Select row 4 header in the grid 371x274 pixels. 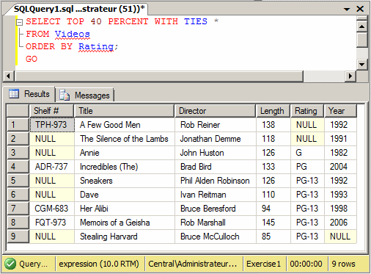pos(18,167)
